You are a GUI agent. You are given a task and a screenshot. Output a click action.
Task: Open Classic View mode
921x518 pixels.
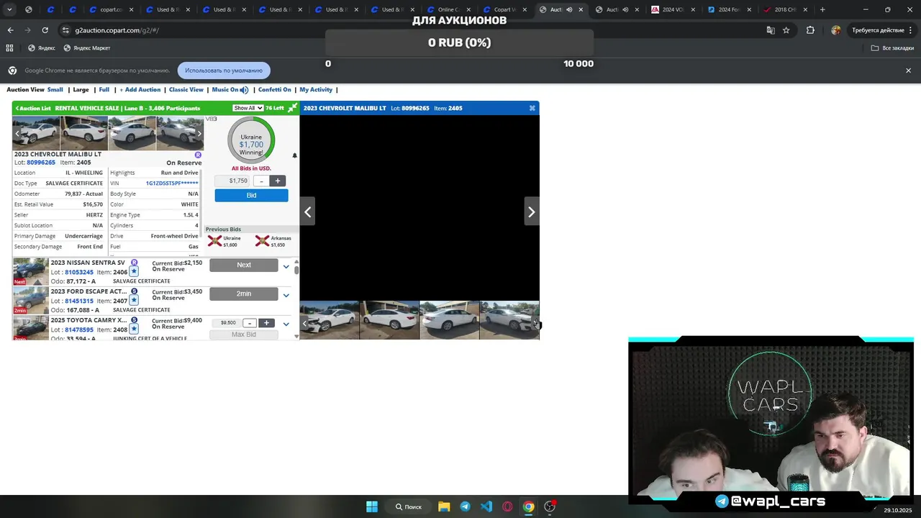[186, 90]
